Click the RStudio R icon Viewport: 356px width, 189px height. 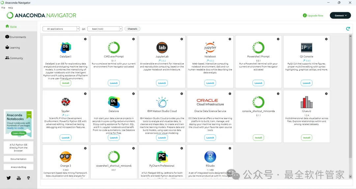(x=210, y=157)
